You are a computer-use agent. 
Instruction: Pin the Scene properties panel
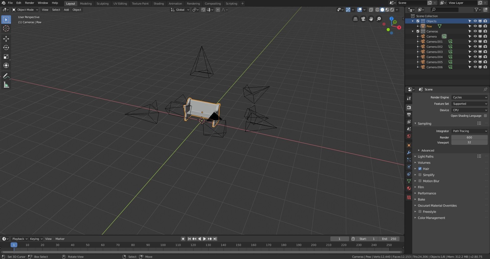pos(485,89)
